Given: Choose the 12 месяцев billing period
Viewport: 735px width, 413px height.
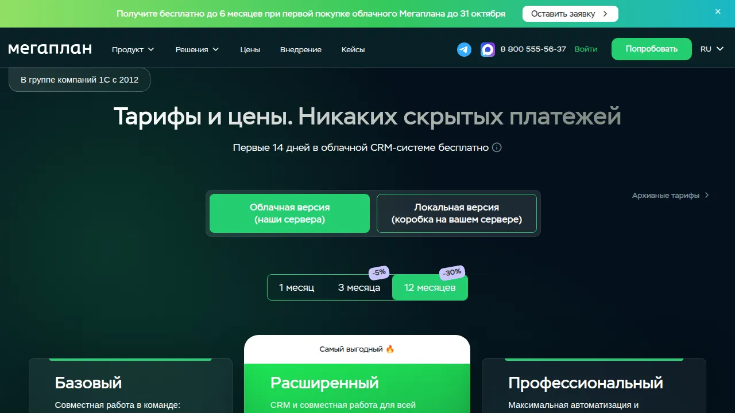Looking at the screenshot, I should click(430, 287).
